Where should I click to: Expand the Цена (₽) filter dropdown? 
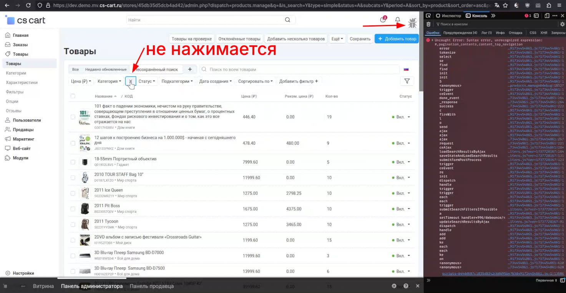(x=81, y=81)
